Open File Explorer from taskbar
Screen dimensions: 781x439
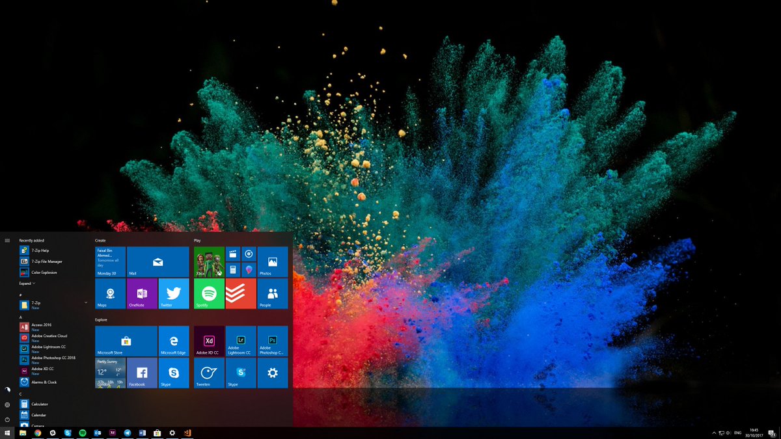23,432
